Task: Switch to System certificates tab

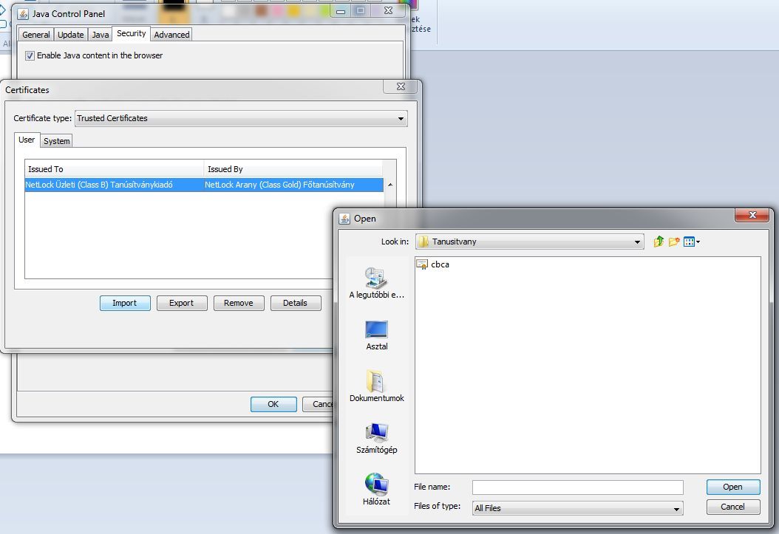Action: pos(57,141)
